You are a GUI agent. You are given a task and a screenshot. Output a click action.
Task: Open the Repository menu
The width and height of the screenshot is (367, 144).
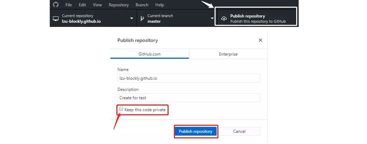tap(119, 5)
